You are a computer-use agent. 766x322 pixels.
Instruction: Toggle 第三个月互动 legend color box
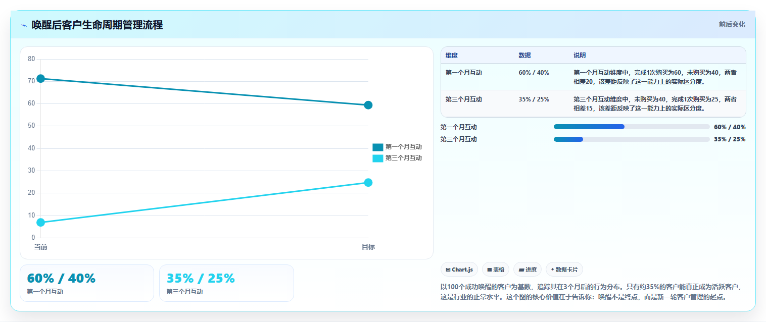[x=377, y=158]
